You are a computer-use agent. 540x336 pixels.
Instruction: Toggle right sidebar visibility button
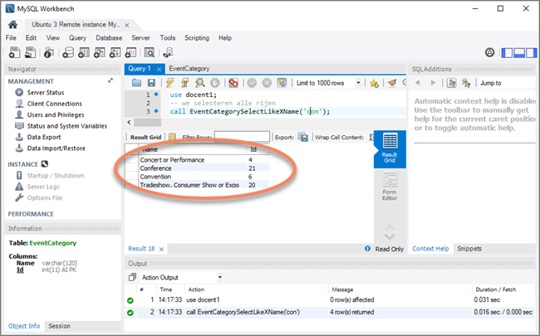pos(531,52)
